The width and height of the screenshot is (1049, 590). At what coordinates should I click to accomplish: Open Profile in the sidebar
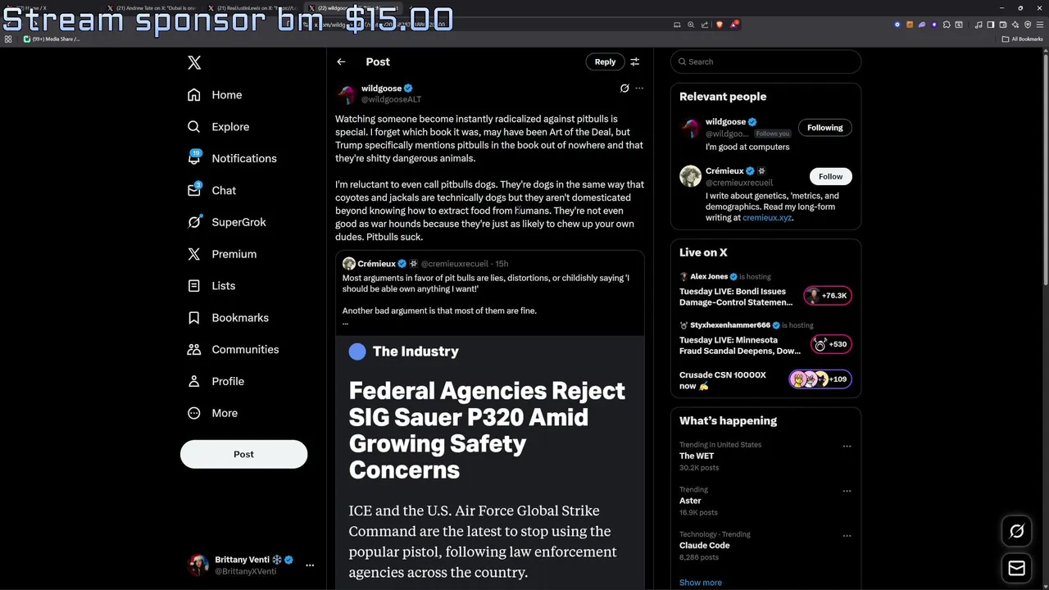click(x=216, y=381)
